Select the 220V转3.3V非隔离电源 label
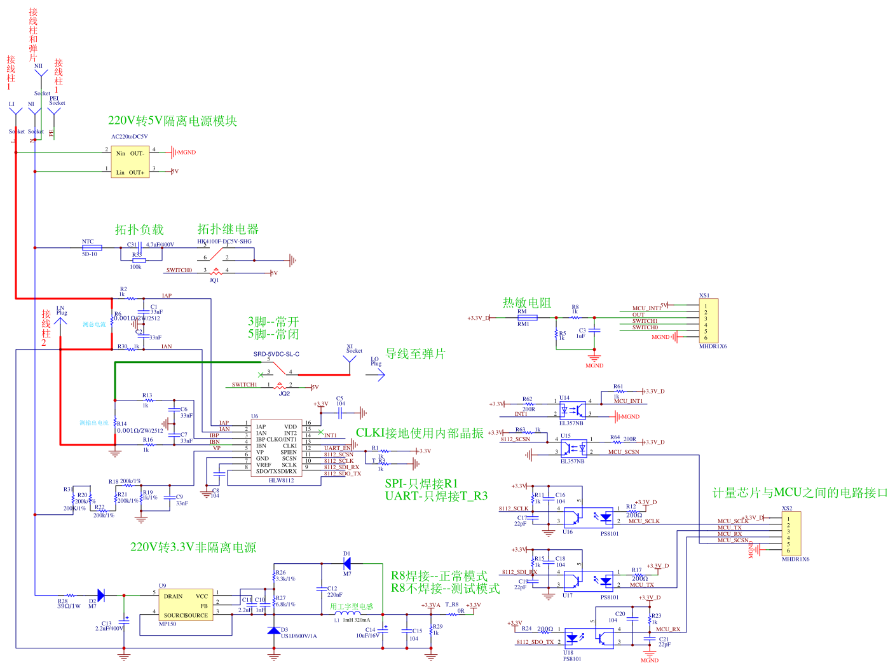Image resolution: width=895 pixels, height=670 pixels. pyautogui.click(x=193, y=547)
